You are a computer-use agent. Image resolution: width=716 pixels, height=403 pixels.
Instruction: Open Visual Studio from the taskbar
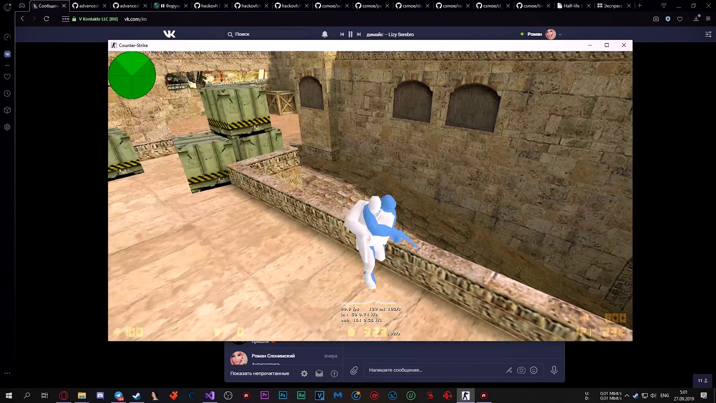click(210, 396)
